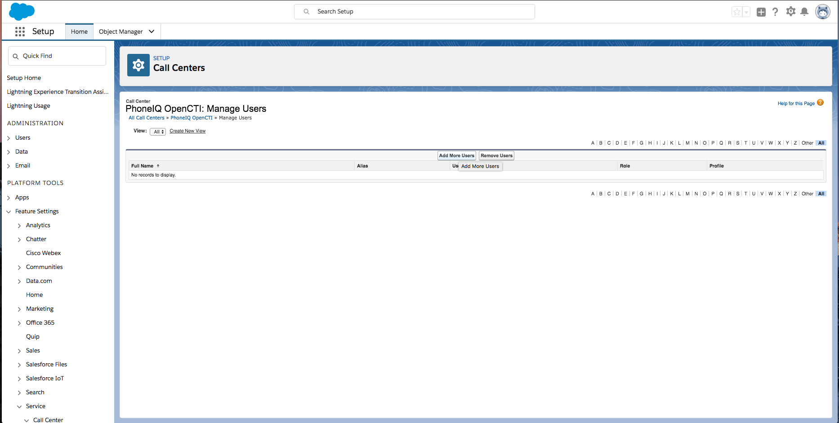Expand the Analytics tree node
Viewport: 839px width, 423px height.
click(x=19, y=225)
